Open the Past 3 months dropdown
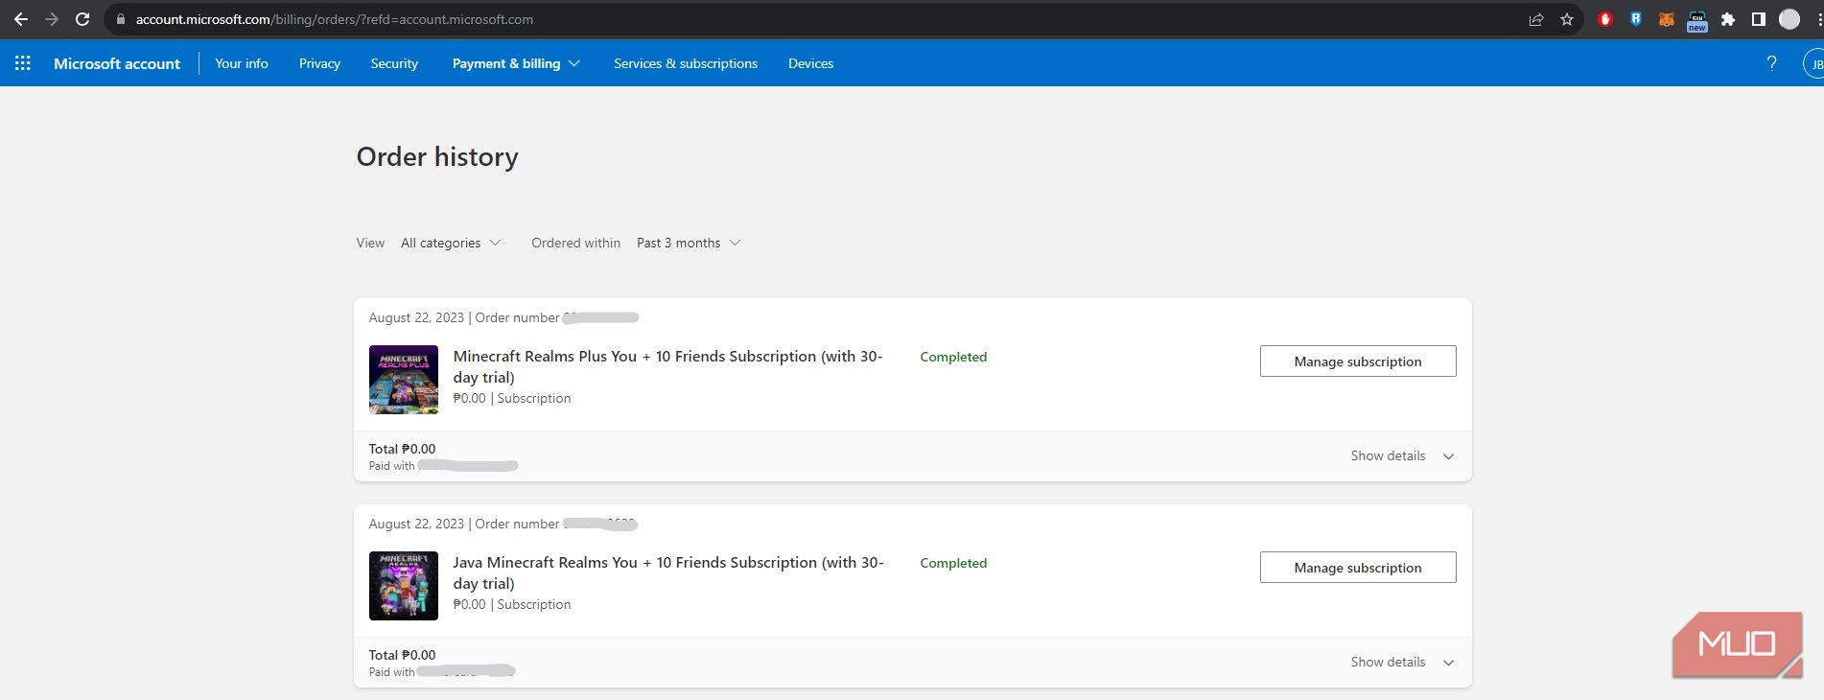Image resolution: width=1824 pixels, height=700 pixels. (x=688, y=244)
